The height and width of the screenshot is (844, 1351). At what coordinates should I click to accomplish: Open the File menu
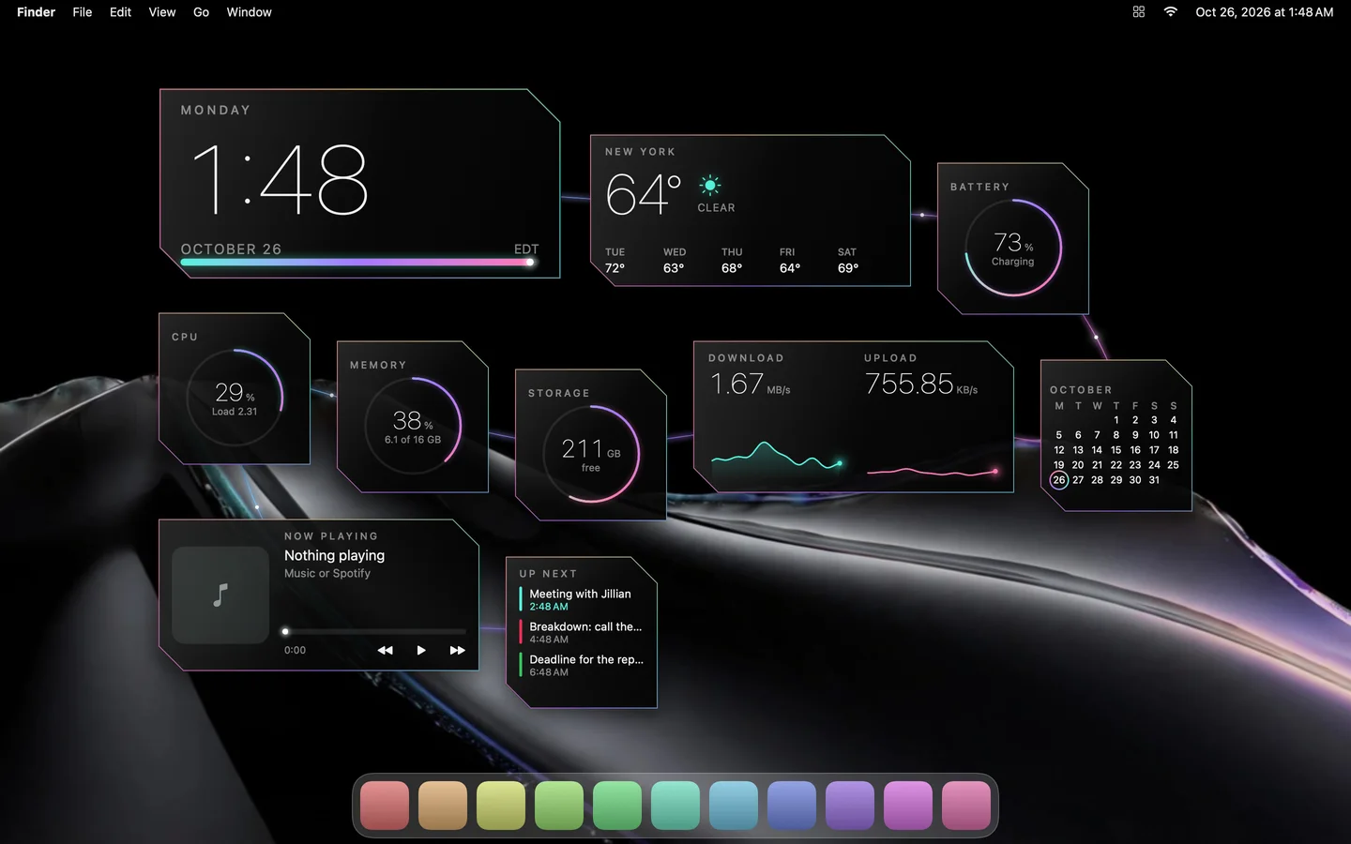pyautogui.click(x=83, y=12)
